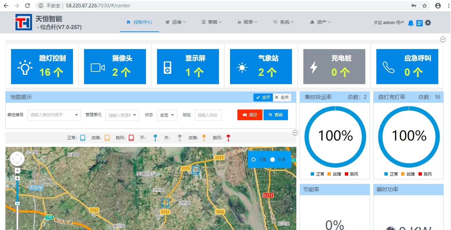
Task: Click the saved password key icon
Action: [x=414, y=6]
